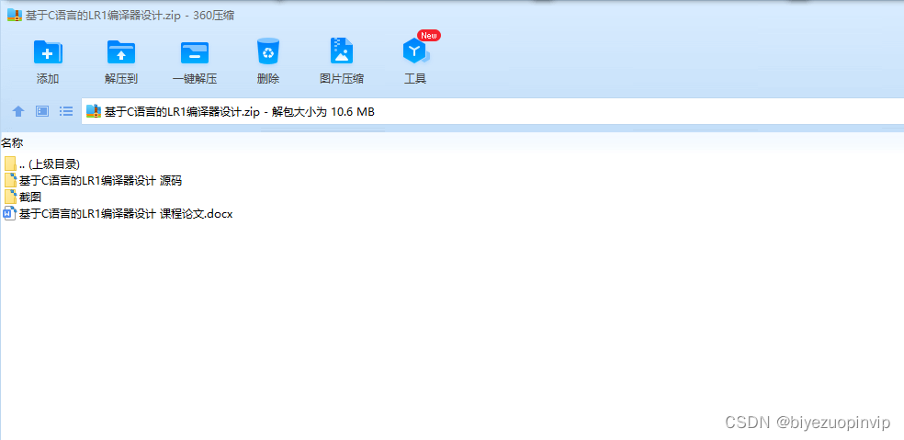Select the 课程论文.docx file
This screenshot has width=904, height=440.
point(119,214)
